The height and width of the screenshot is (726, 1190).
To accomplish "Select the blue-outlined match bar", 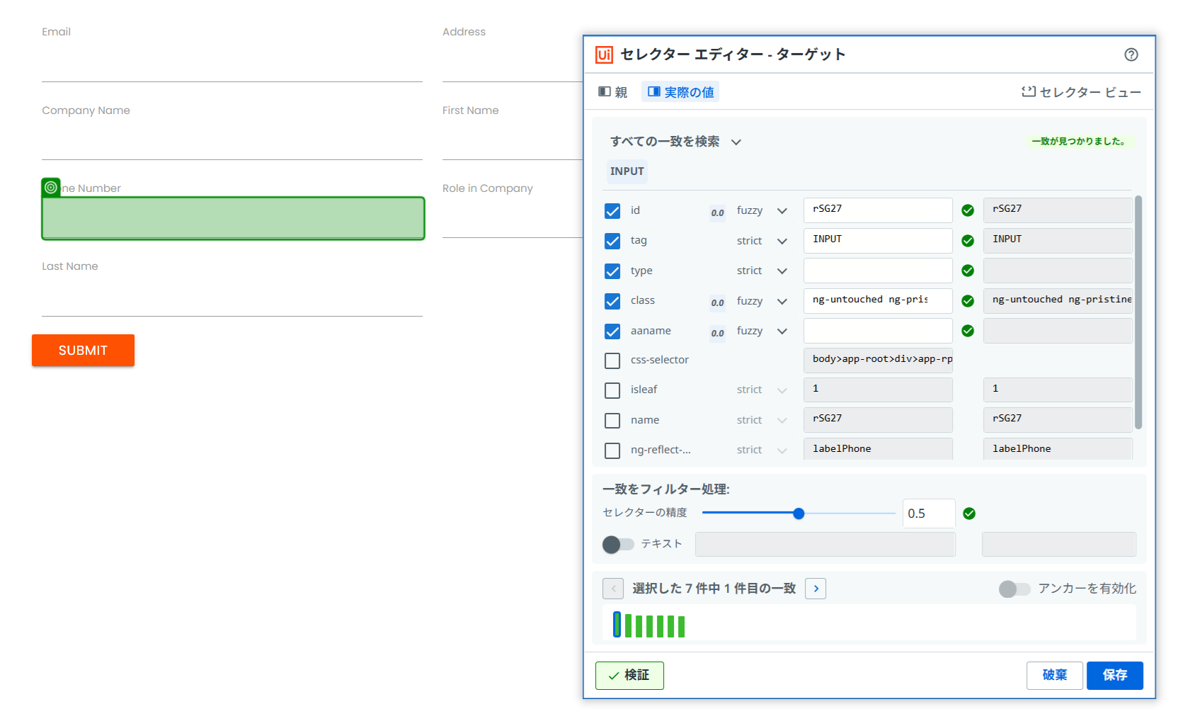I will click(x=617, y=625).
